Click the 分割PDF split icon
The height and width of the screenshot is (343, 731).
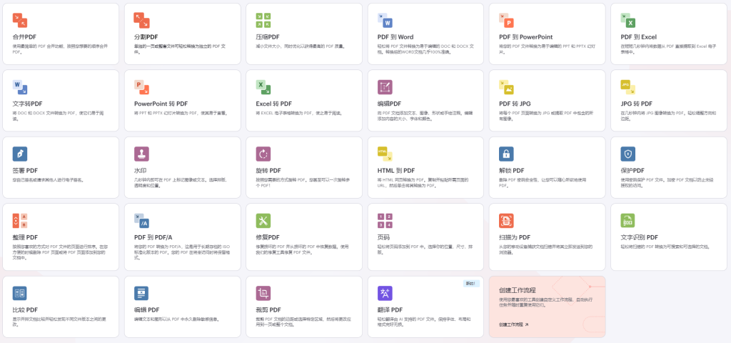[141, 20]
